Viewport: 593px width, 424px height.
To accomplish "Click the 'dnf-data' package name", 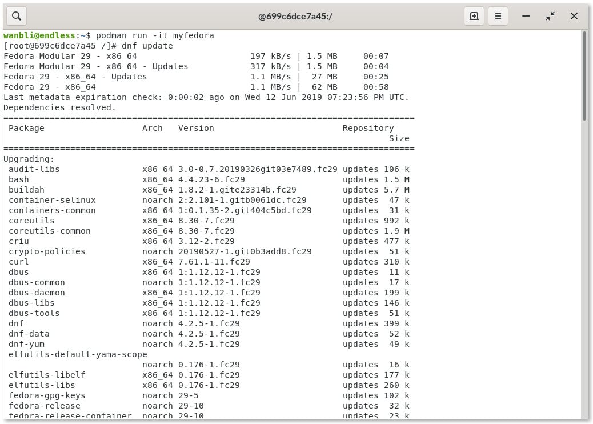I will pos(29,334).
